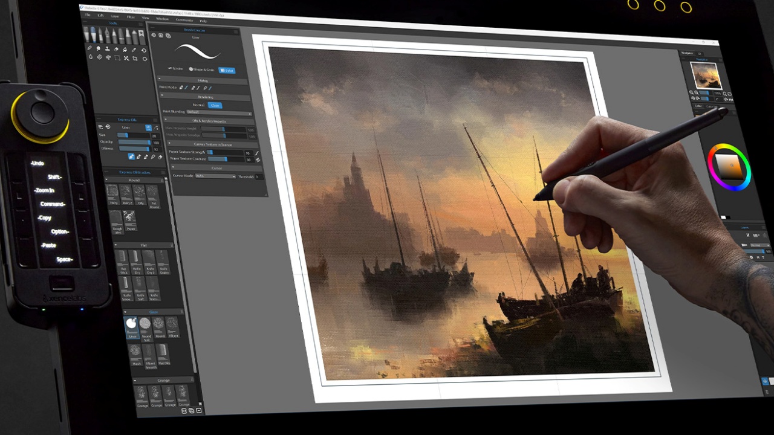Open the Filter menu
The width and height of the screenshot is (774, 435).
(x=130, y=17)
